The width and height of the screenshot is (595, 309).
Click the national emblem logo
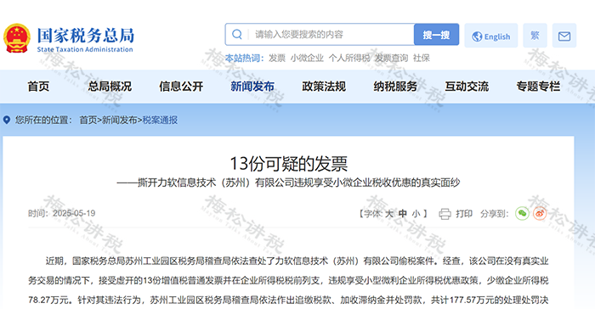tap(17, 38)
